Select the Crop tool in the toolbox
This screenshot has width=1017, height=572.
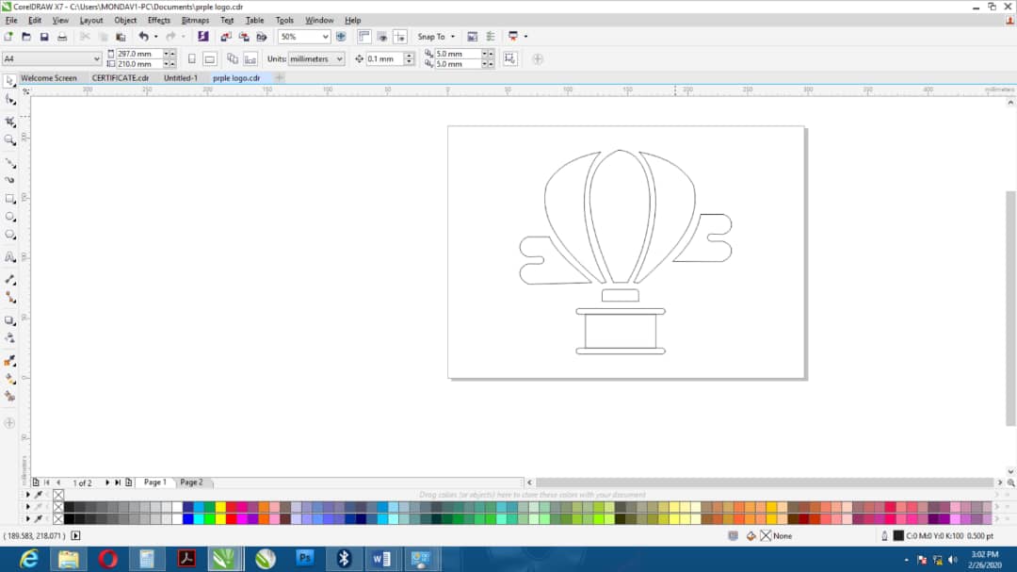point(10,122)
